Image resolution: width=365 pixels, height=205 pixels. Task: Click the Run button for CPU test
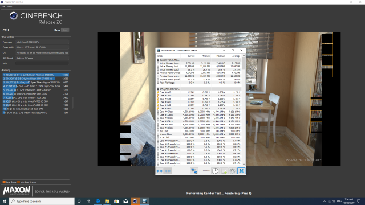[65, 30]
